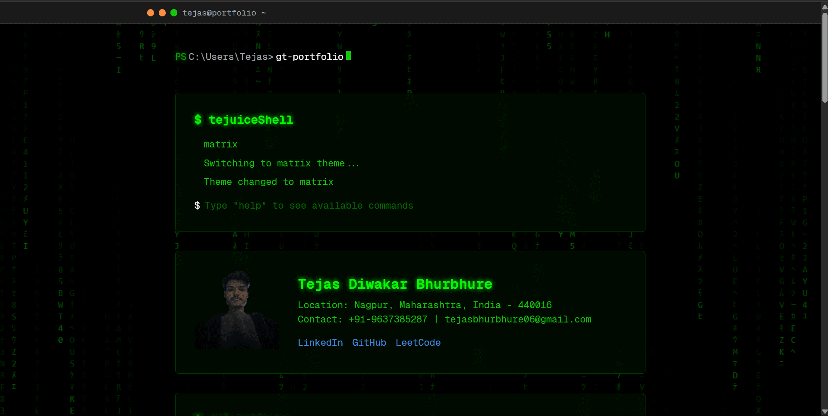Click the tejasbhurbhure06@gmail.com email address
This screenshot has width=828, height=416.
pyautogui.click(x=518, y=319)
